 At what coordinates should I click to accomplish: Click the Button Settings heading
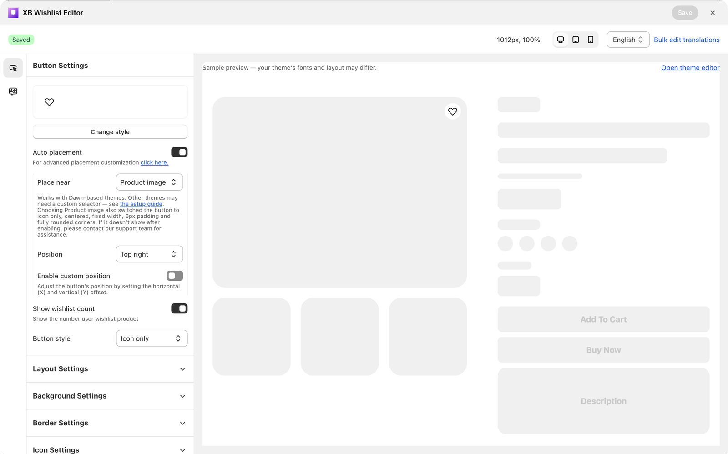(x=61, y=66)
